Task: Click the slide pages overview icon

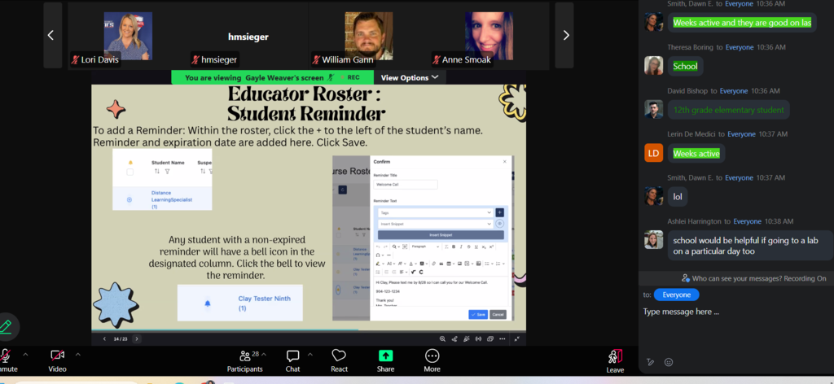Action: tap(489, 338)
